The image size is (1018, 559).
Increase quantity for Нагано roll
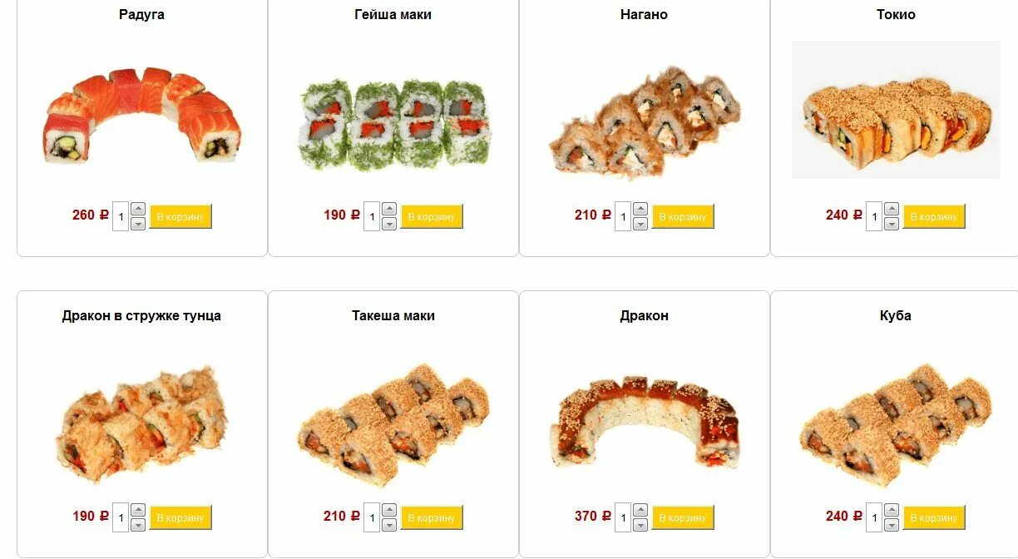[x=640, y=209]
